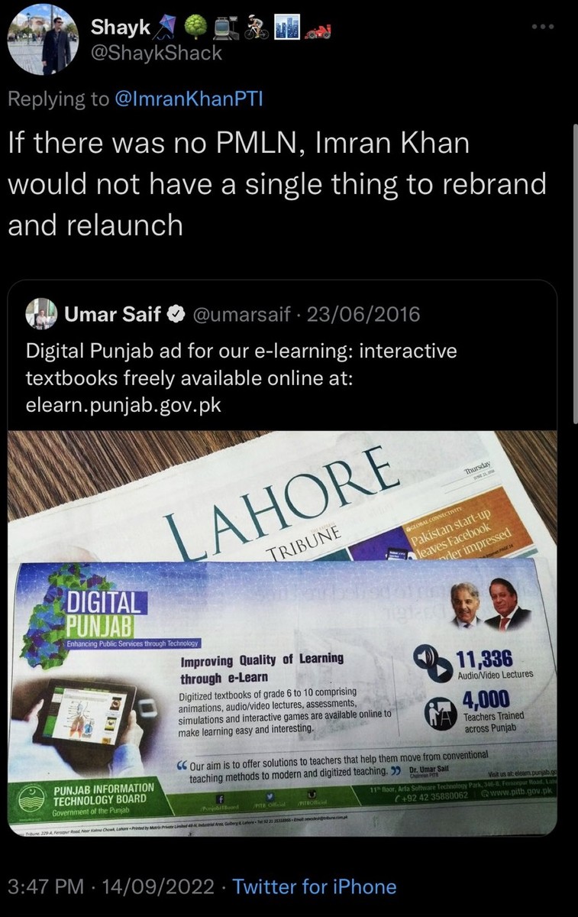Click the Umar Saif name in quoted tweet
The image size is (578, 917).
112,315
